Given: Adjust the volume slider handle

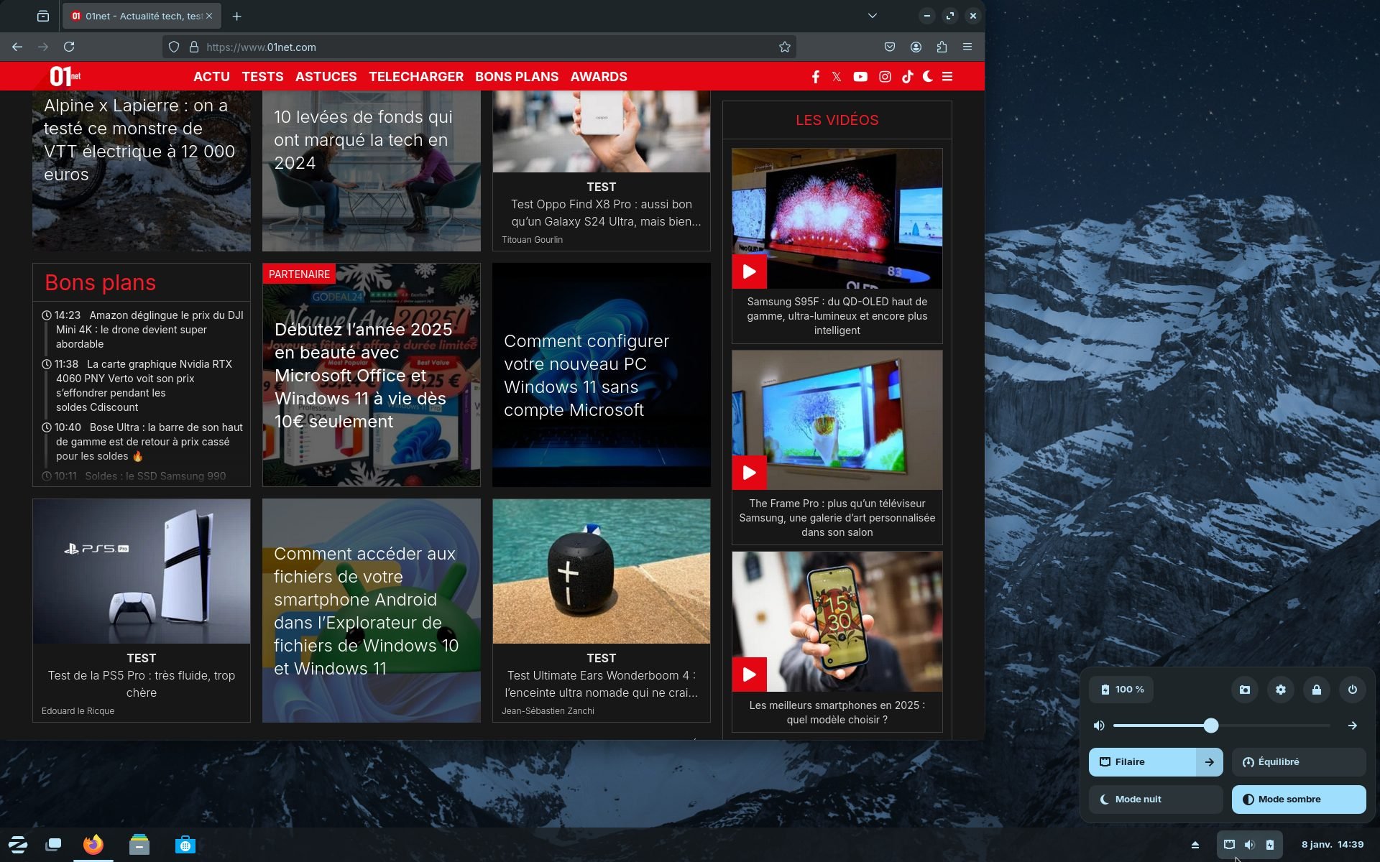Looking at the screenshot, I should tap(1211, 726).
